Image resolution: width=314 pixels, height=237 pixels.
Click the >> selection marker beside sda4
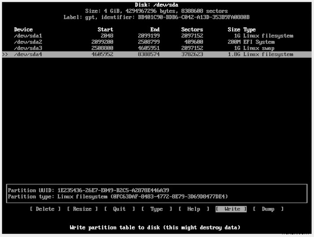click(5, 54)
